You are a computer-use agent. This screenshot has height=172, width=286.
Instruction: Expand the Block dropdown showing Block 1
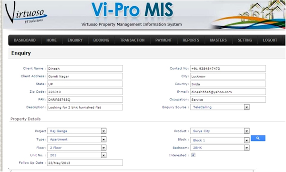click(x=220, y=140)
